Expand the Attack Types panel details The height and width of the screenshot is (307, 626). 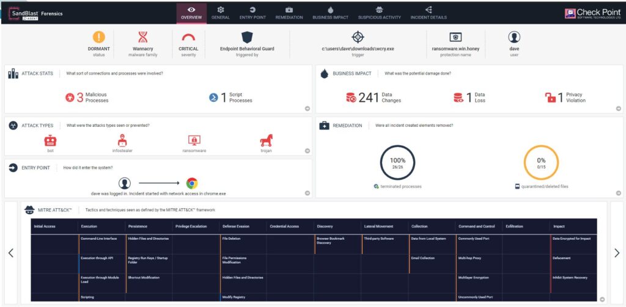[x=307, y=151]
